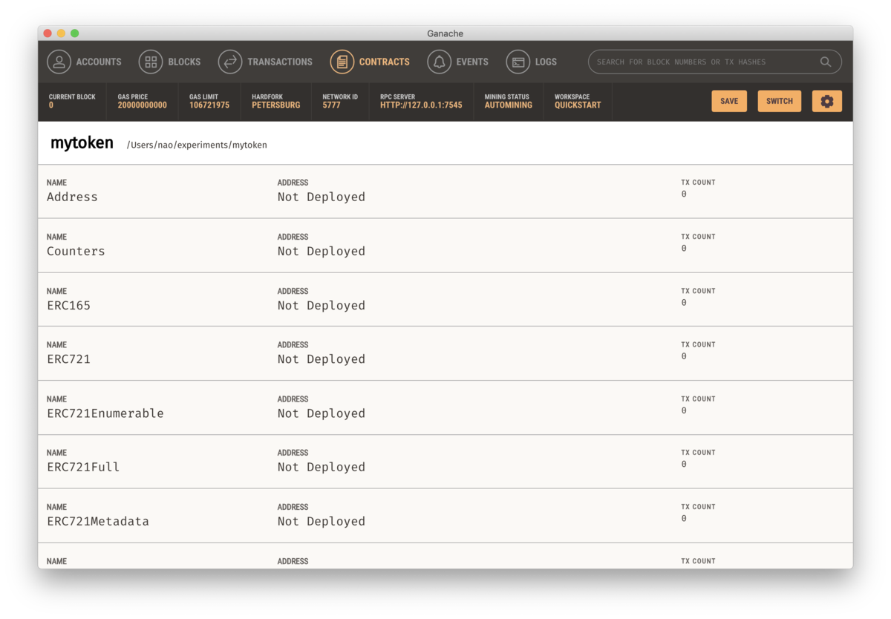Viewport: 891px width, 619px height.
Task: Click Not Deployed in the Counters row
Action: click(322, 251)
